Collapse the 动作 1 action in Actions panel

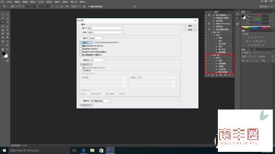(x=214, y=35)
